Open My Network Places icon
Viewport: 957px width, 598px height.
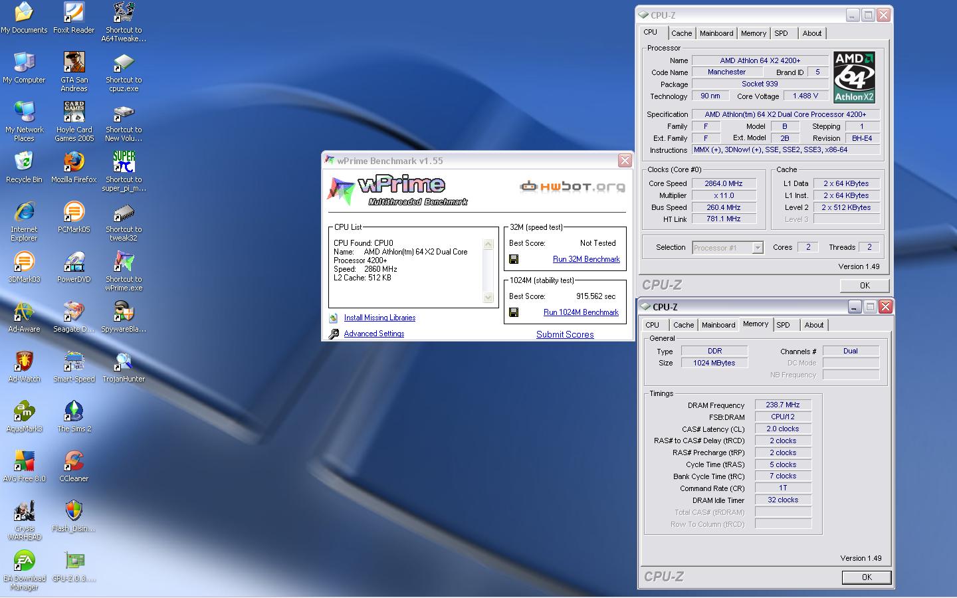pos(24,122)
